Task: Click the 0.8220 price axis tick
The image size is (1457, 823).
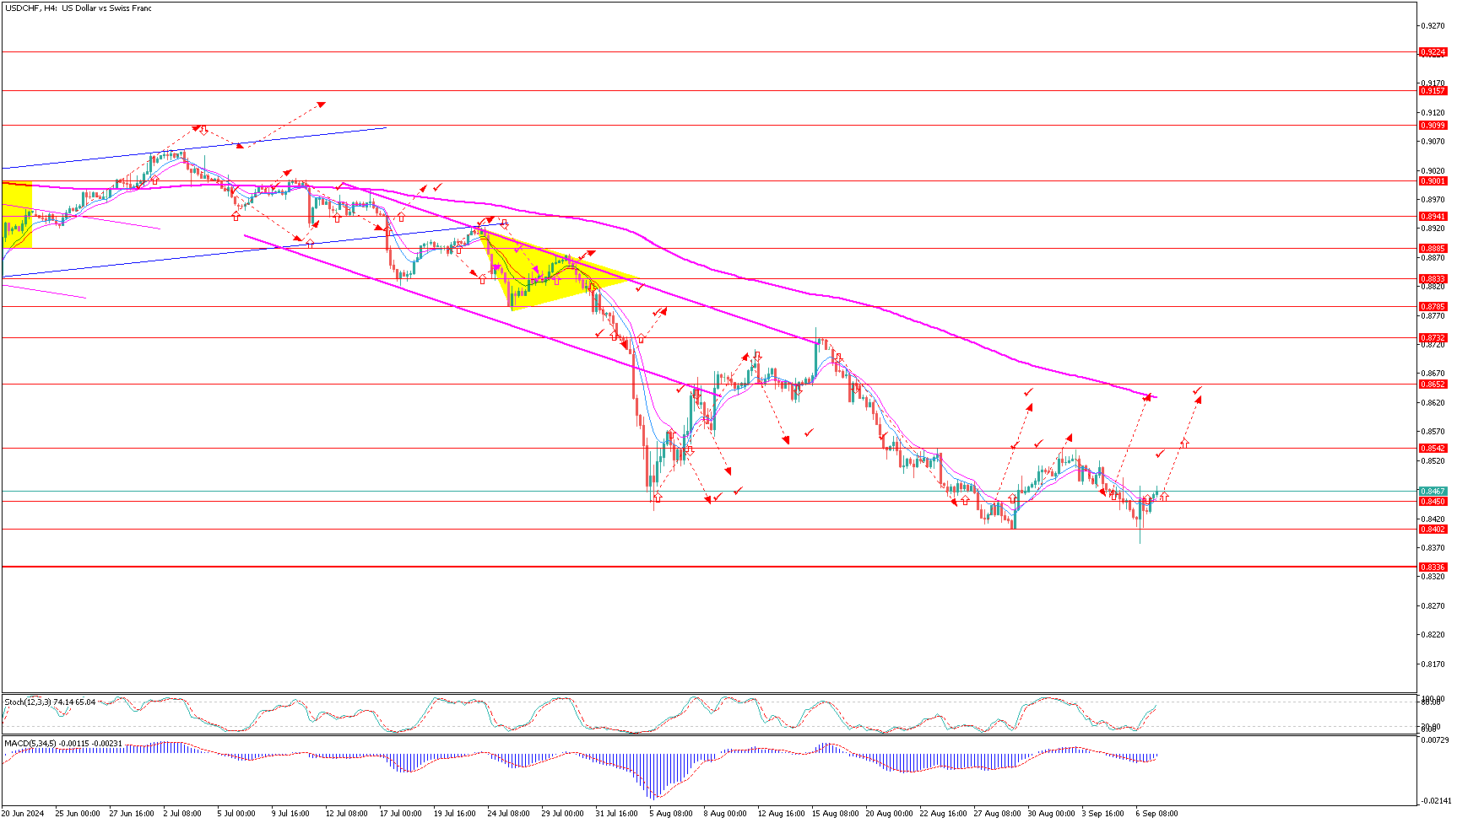Action: pos(1433,635)
